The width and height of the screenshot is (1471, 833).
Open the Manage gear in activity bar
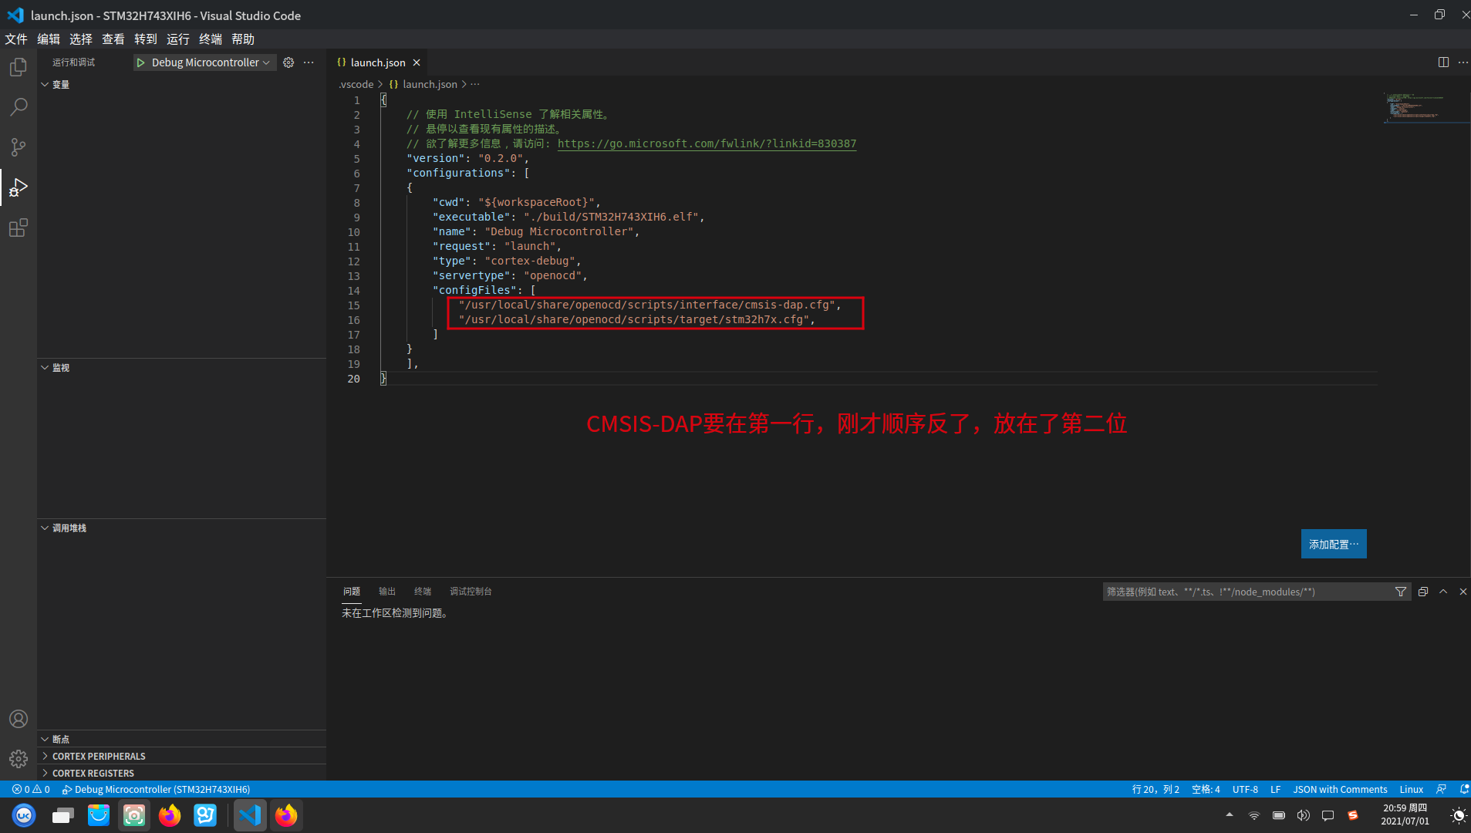coord(19,759)
